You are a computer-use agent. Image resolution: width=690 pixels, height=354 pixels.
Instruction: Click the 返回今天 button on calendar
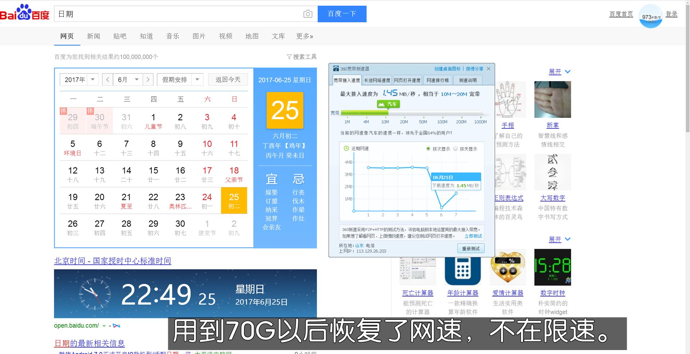pos(228,79)
